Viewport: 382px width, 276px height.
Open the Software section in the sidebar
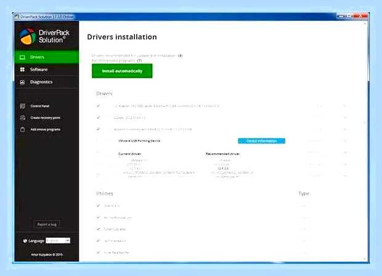coord(47,70)
